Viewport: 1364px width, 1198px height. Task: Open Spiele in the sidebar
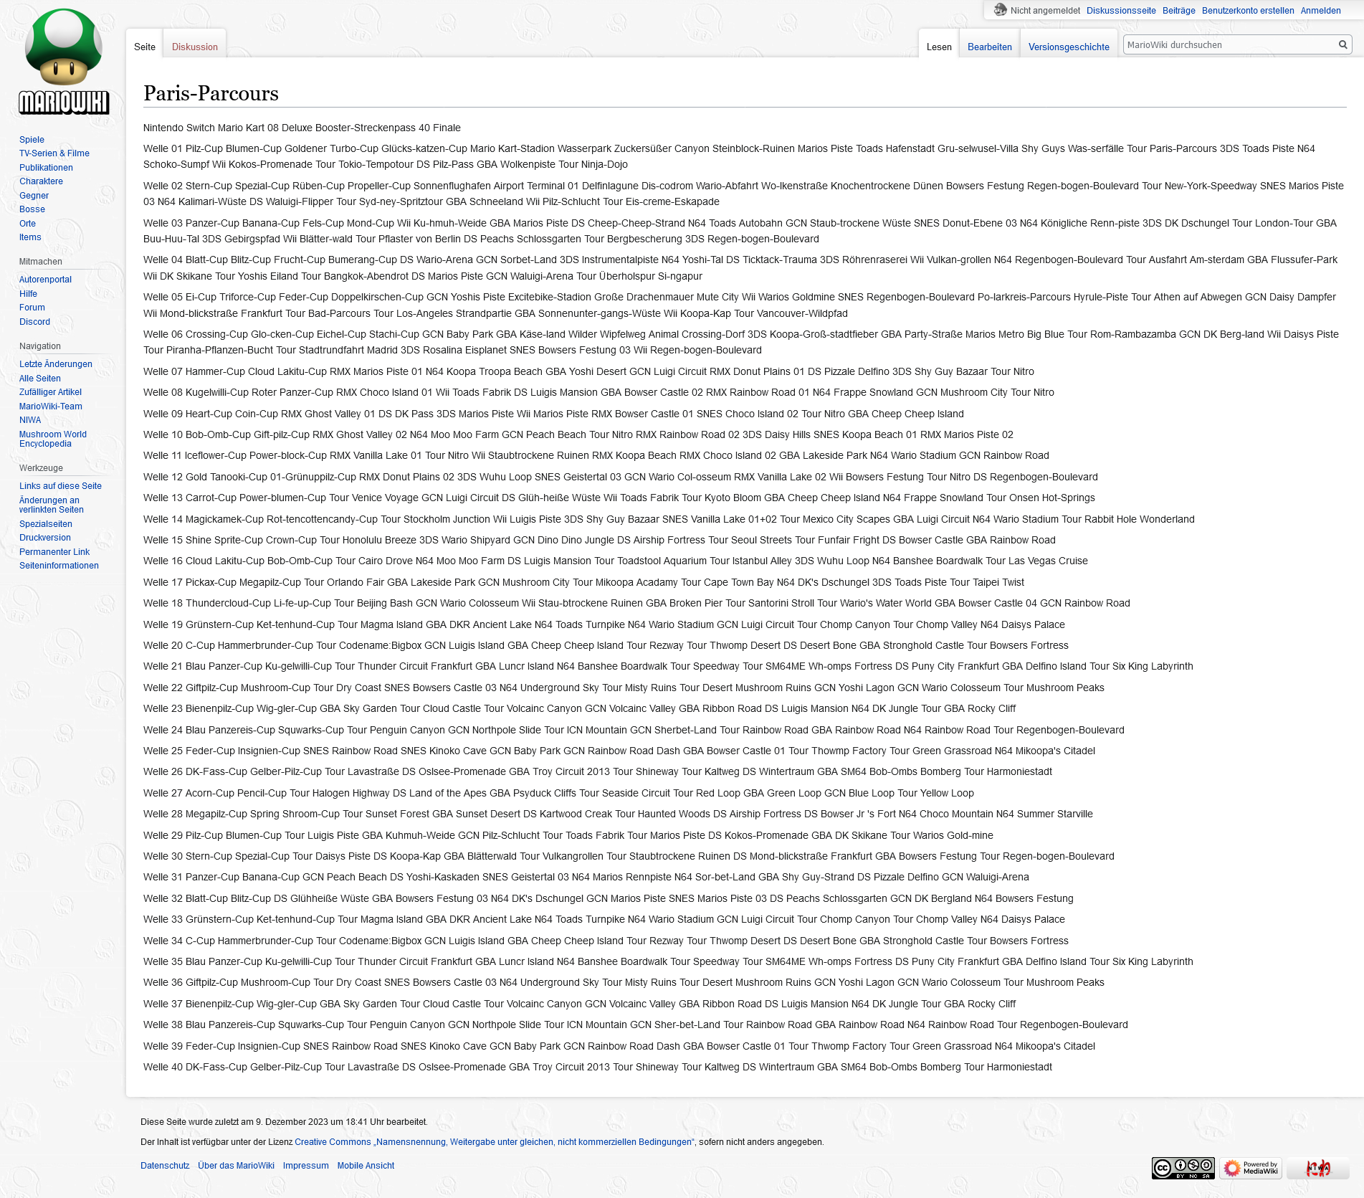[x=32, y=140]
